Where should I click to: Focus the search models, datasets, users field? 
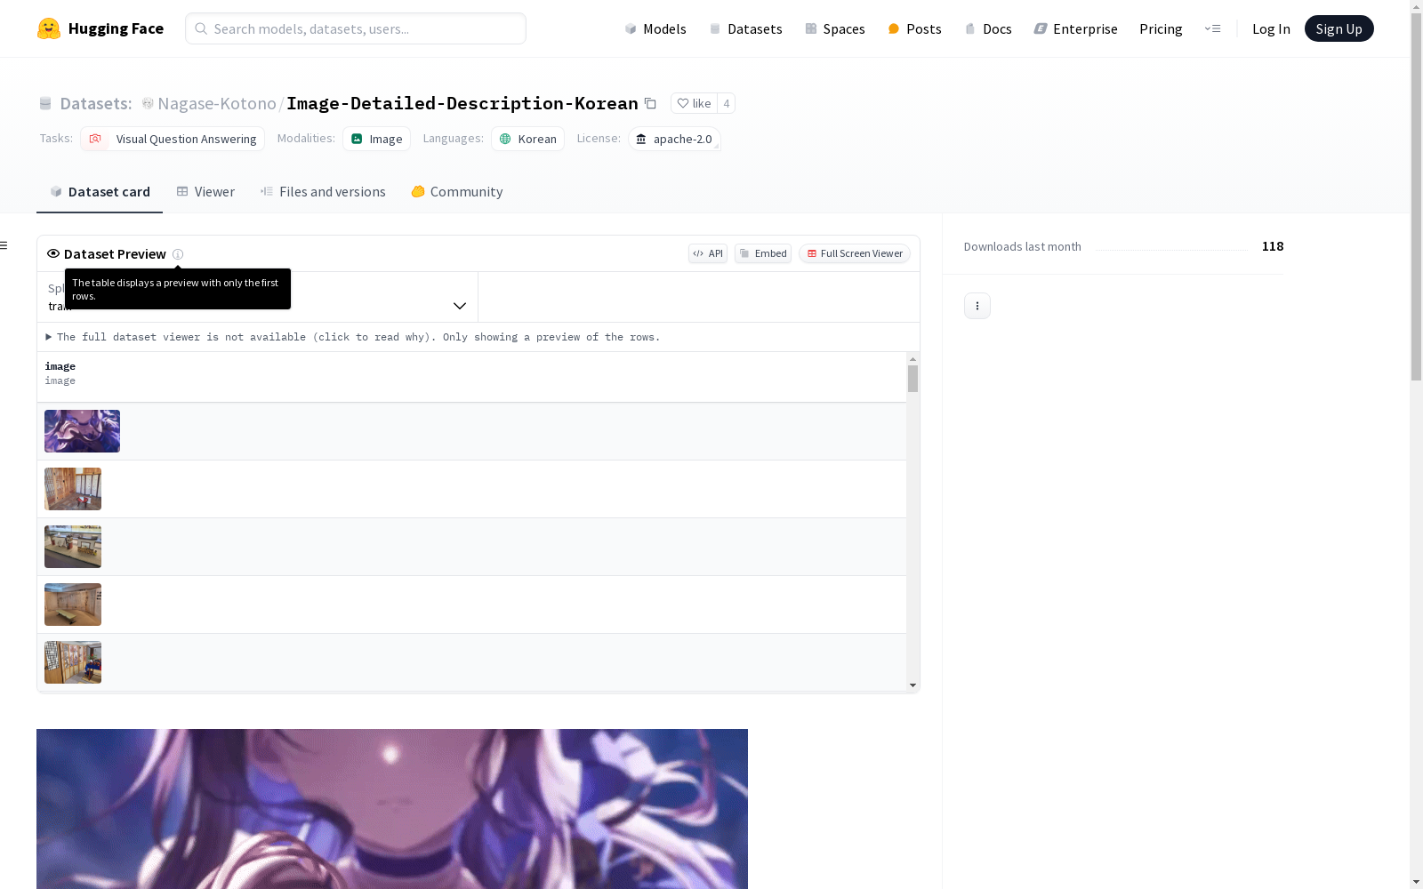[x=356, y=28]
